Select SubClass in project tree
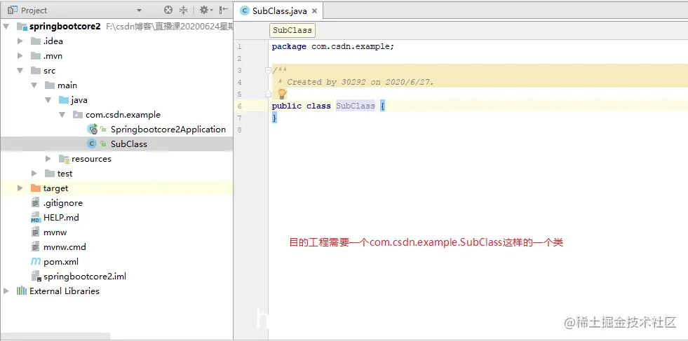 pyautogui.click(x=128, y=144)
